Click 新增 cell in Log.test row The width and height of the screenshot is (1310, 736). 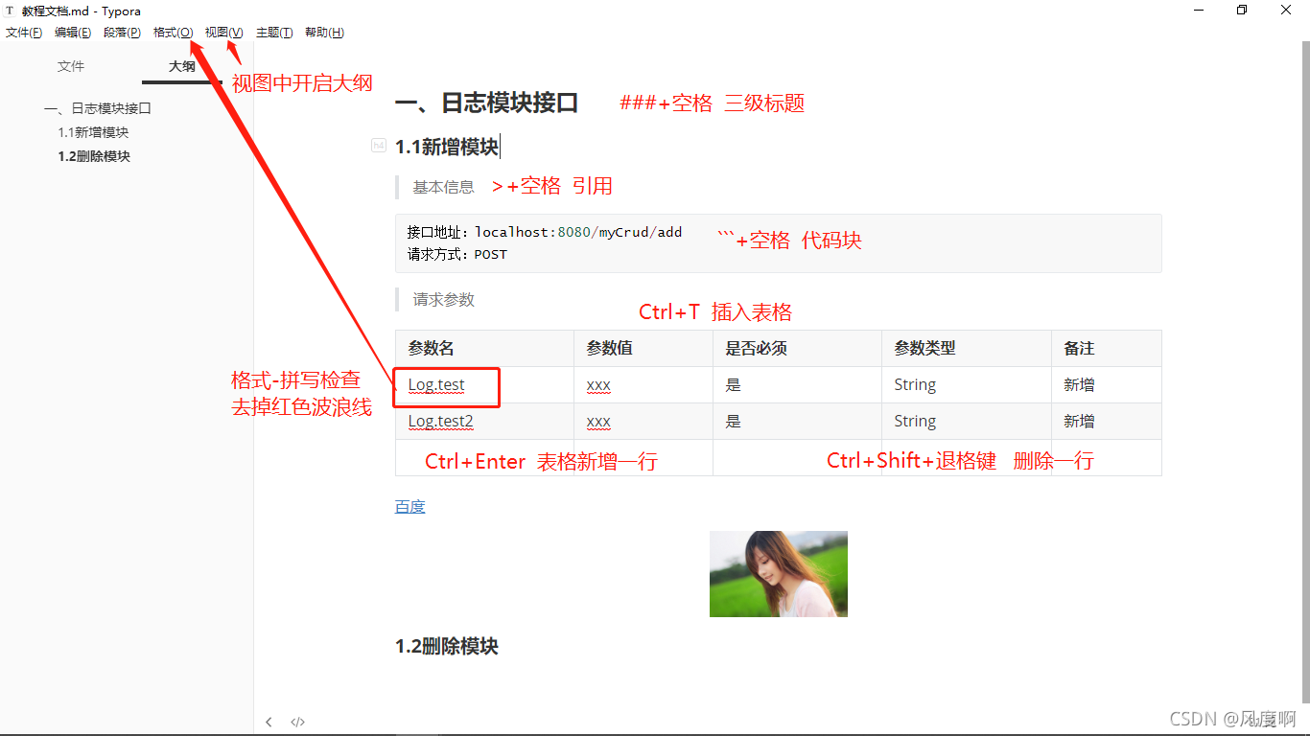[1107, 384]
